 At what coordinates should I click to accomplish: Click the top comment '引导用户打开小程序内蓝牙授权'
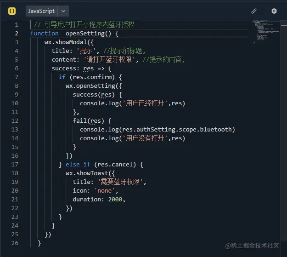point(90,24)
